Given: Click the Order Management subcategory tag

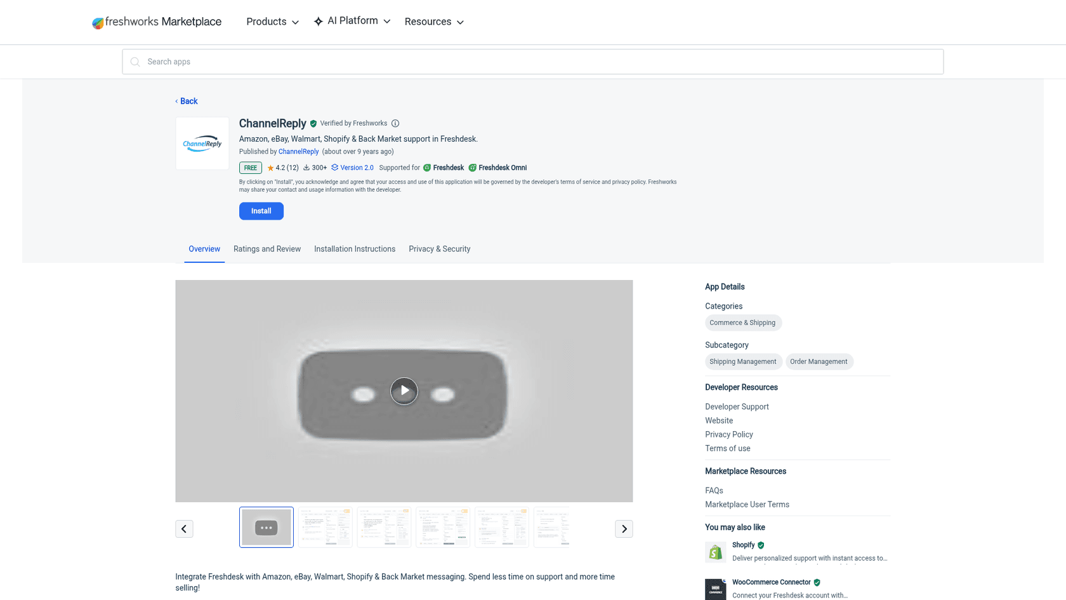Looking at the screenshot, I should [x=819, y=362].
